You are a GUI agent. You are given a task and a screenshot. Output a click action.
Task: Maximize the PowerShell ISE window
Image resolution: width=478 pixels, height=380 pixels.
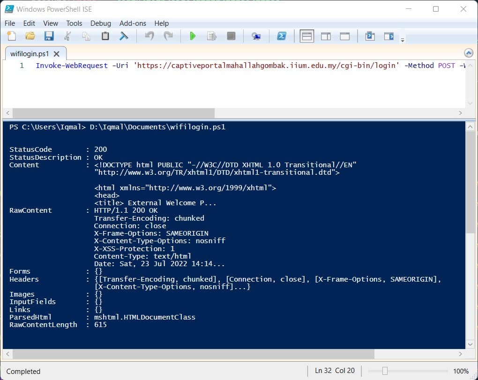(x=436, y=9)
